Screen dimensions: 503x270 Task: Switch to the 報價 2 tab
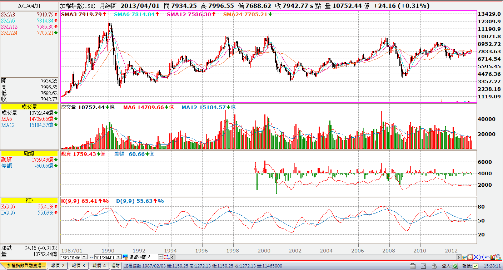click(58, 266)
